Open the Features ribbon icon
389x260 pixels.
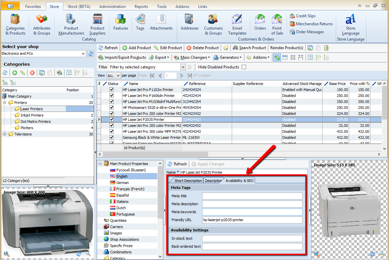[121, 22]
